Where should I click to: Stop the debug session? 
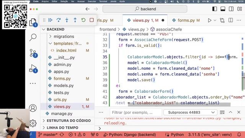[92, 20]
